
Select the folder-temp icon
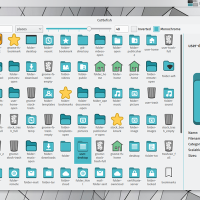[31, 119]
